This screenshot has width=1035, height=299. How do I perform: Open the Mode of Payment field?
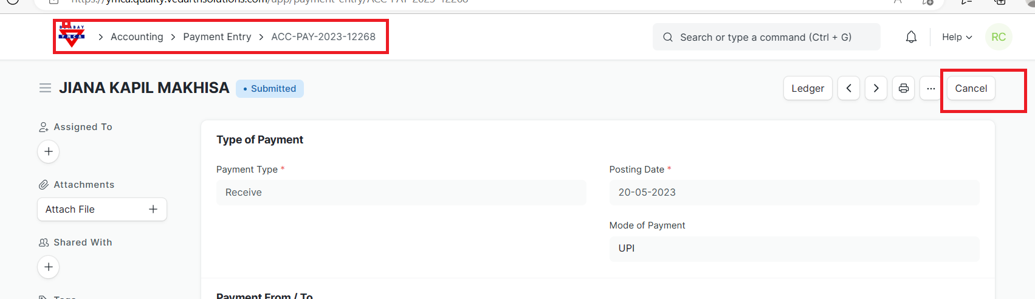pos(794,249)
